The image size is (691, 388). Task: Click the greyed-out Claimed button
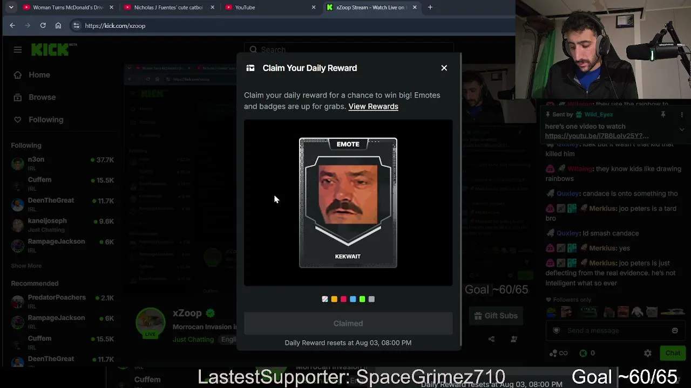click(348, 323)
